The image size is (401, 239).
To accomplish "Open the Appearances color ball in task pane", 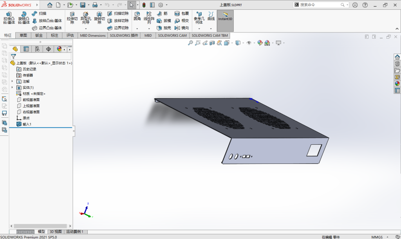I will (x=397, y=83).
